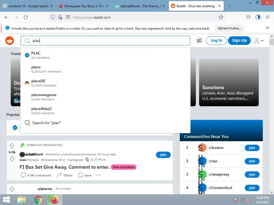Screen dimensions: 274x205
Task: Click Search for "plac" option
Action: click(105, 123)
